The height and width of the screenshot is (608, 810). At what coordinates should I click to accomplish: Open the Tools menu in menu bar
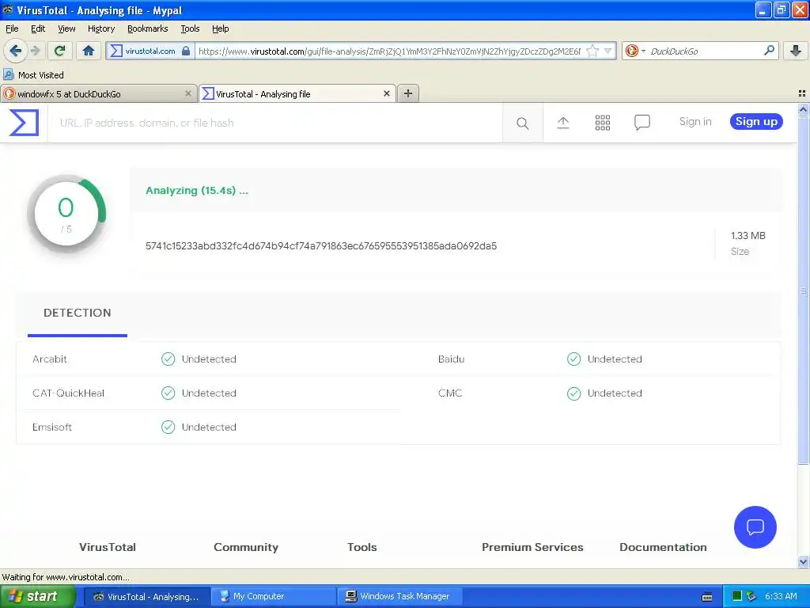(x=190, y=28)
